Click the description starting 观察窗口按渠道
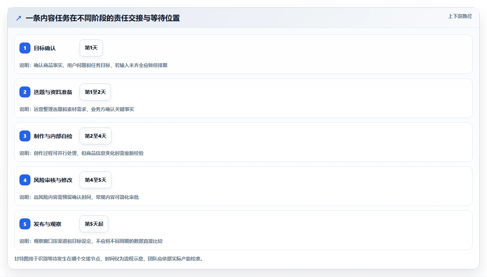This screenshot has height=277, width=487. [91, 241]
